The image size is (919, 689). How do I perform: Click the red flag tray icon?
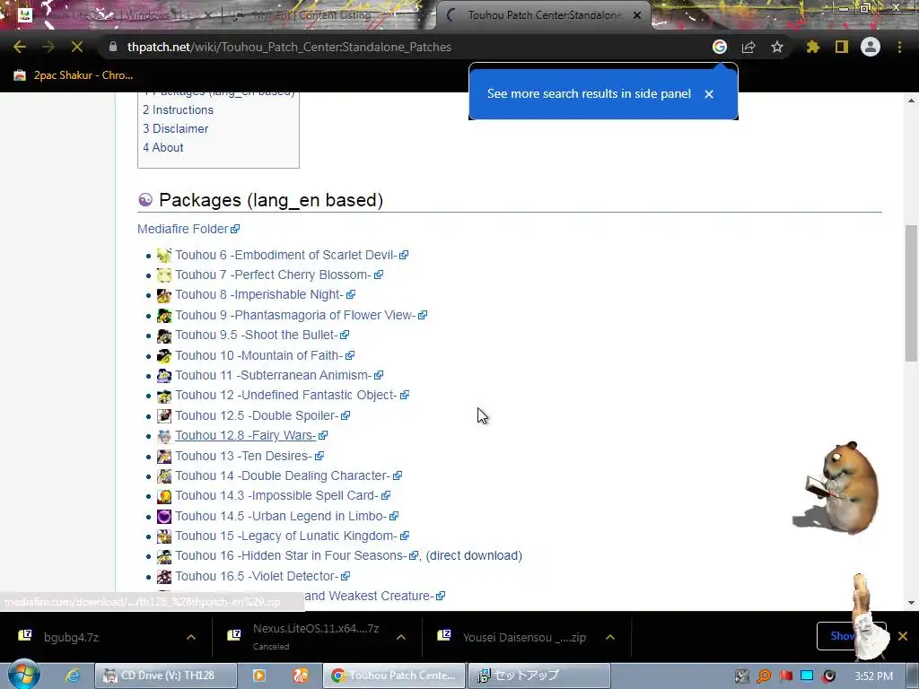[x=785, y=676]
